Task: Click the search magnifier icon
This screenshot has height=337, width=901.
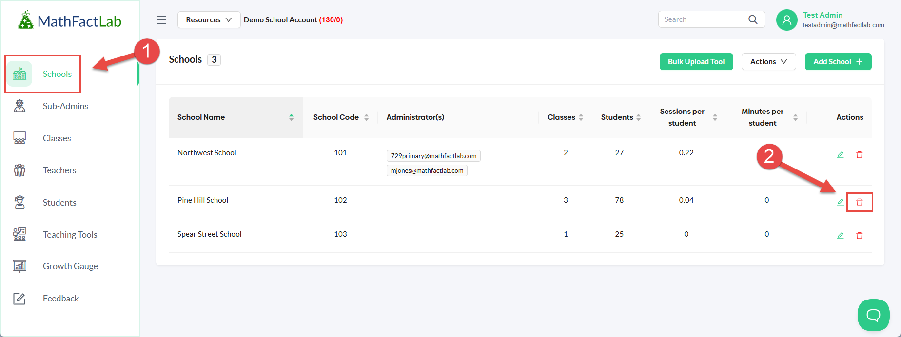Action: point(753,19)
